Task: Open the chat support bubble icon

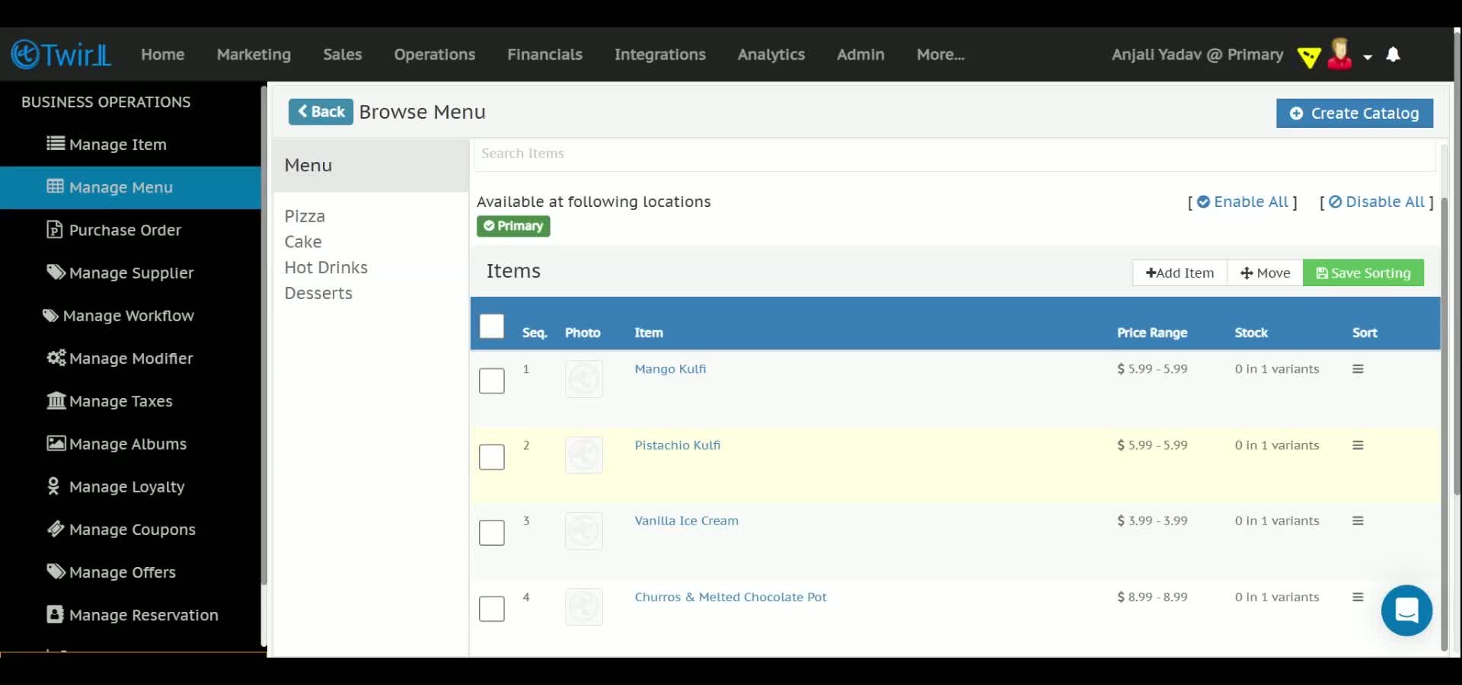Action: 1406,610
